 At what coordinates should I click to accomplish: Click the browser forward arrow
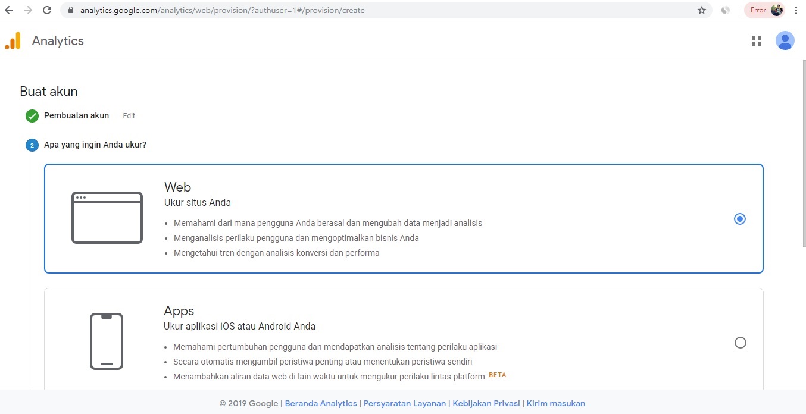[27, 10]
